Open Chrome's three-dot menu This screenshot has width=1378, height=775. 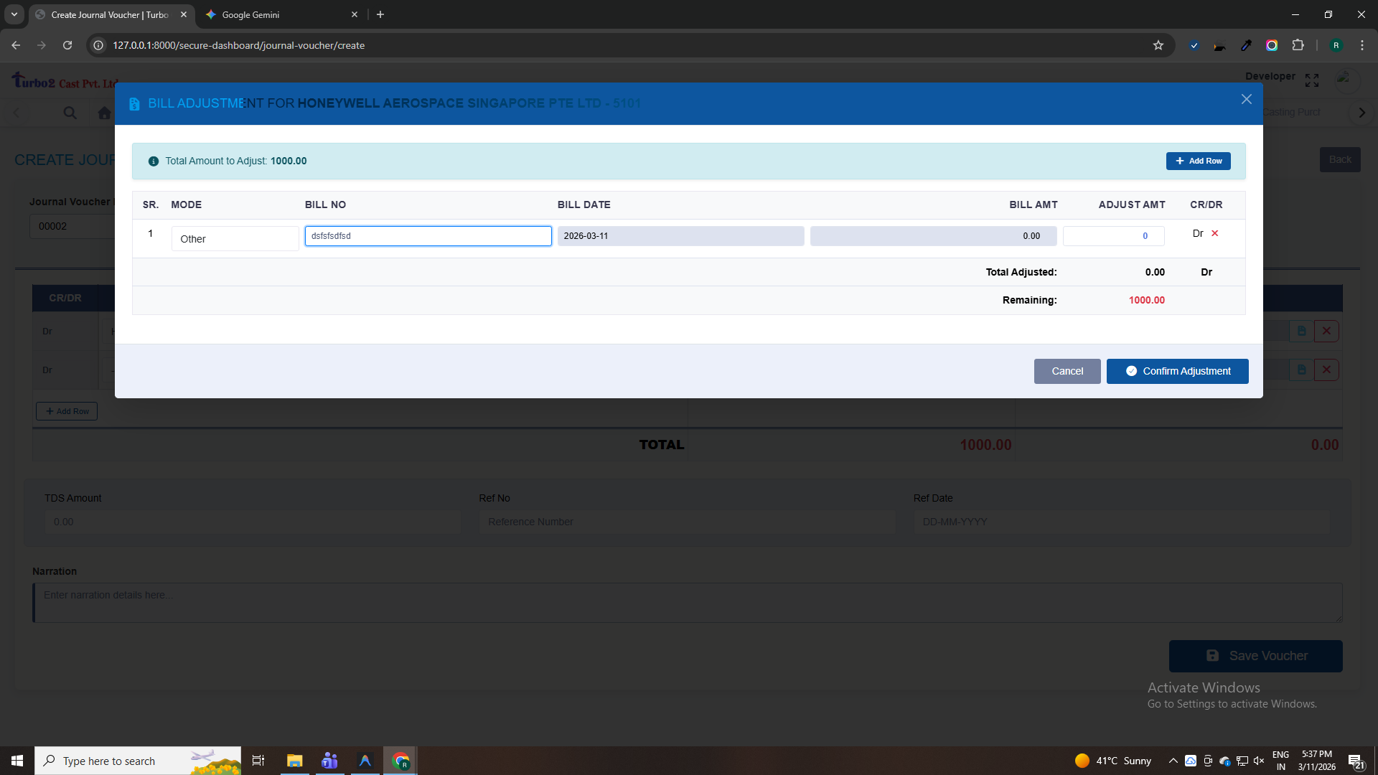1361,45
